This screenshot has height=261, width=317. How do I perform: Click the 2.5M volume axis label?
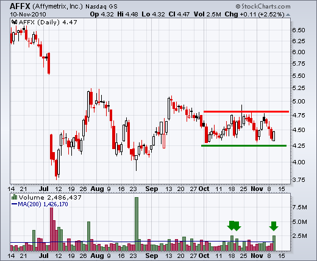pos(300,236)
